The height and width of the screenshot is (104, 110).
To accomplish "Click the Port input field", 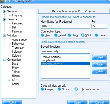I will tap(99, 26).
